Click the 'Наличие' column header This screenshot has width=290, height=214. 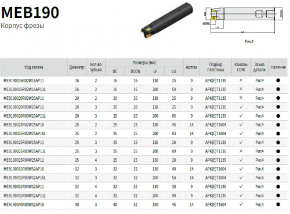point(278,67)
